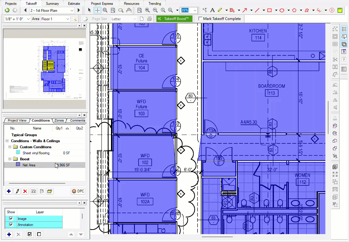
Task: Click the Sheet vinyl flooring color swatch
Action: coord(18,153)
